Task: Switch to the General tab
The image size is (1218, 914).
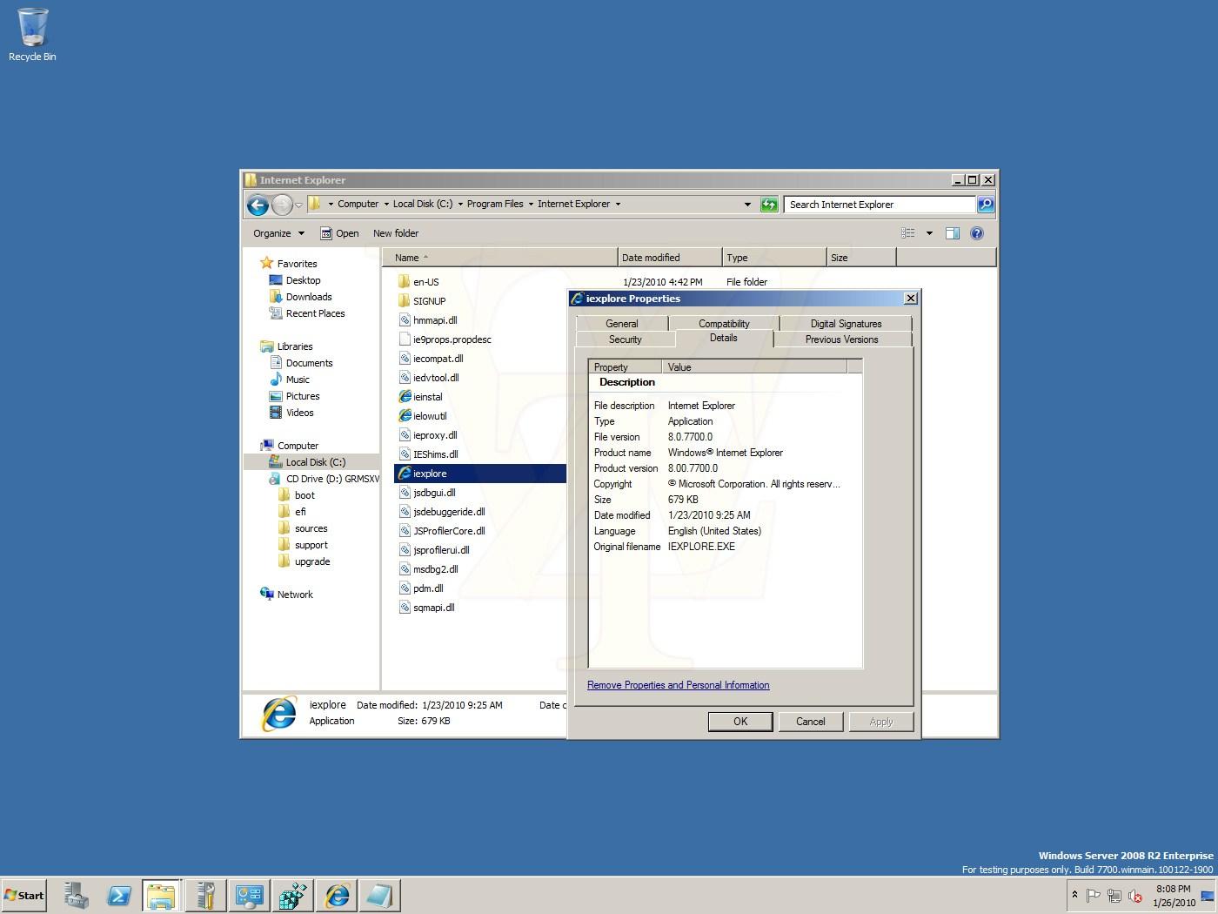Action: (621, 324)
